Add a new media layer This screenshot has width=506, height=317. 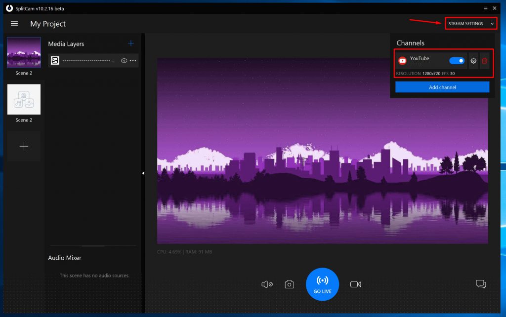point(130,43)
